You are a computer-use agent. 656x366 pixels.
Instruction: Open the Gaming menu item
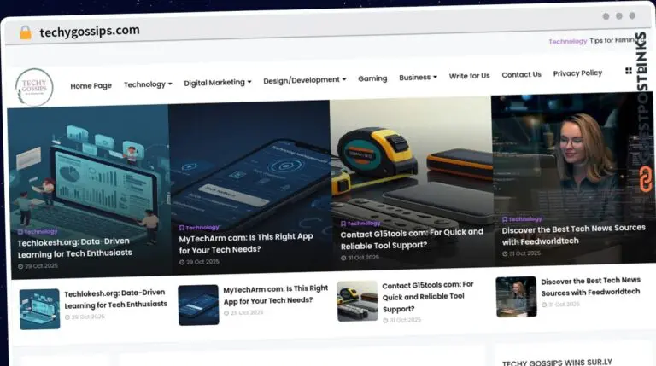(x=372, y=78)
